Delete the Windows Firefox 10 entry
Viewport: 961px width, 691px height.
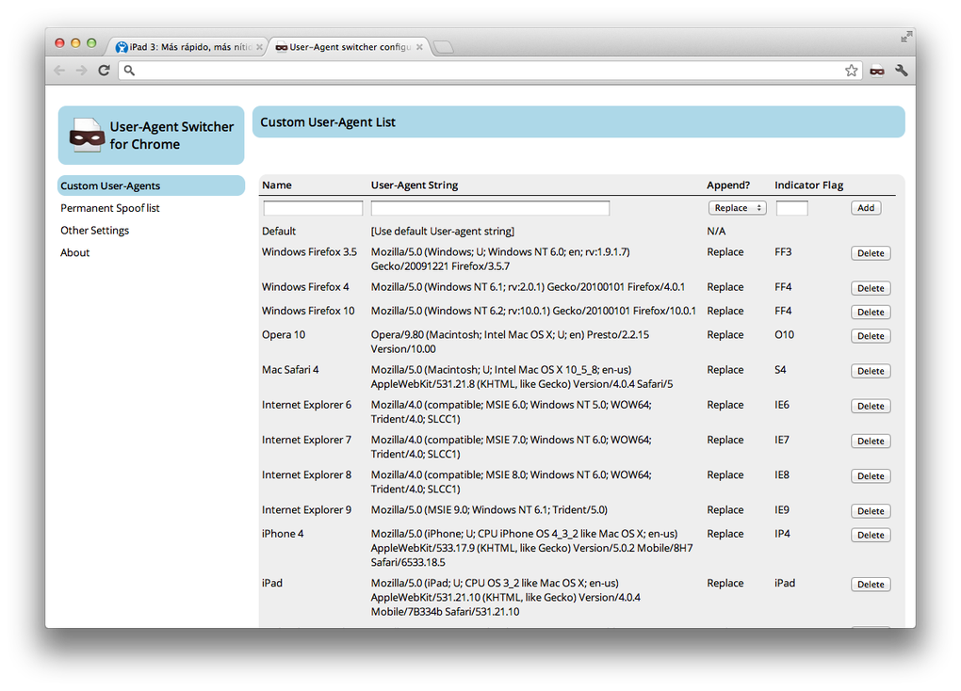(871, 312)
